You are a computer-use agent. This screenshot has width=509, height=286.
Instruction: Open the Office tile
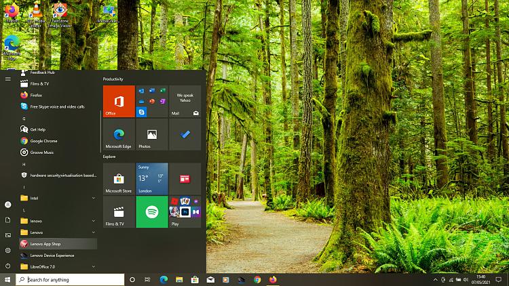[x=119, y=101]
